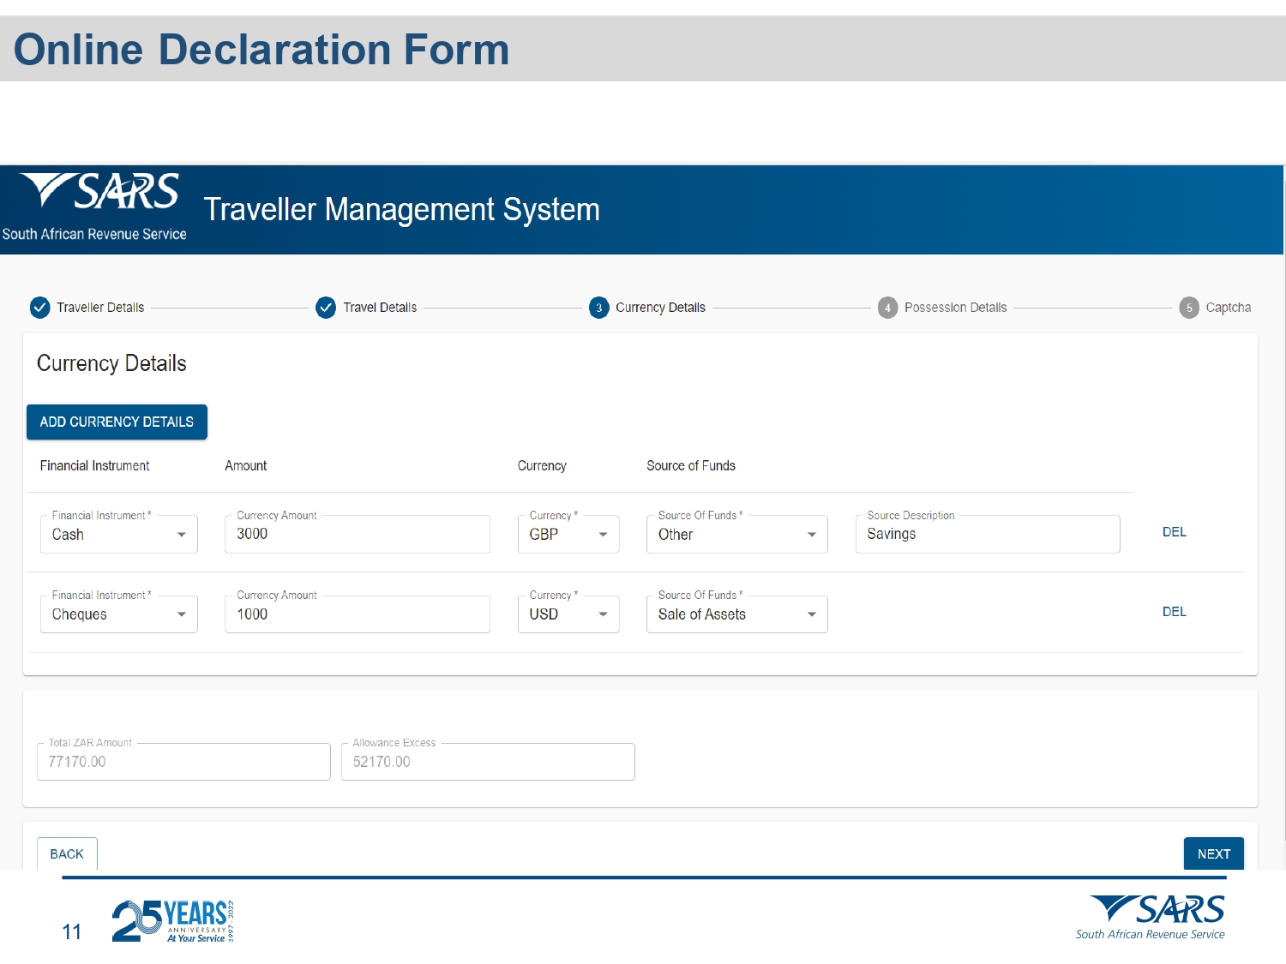
Task: Open Source Of Funds dropdown showing Sale of Assets
Action: pyautogui.click(x=736, y=614)
